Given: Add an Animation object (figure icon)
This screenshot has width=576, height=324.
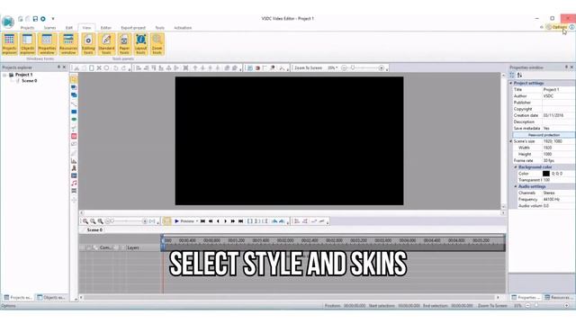Looking at the screenshot, I should click(x=74, y=168).
